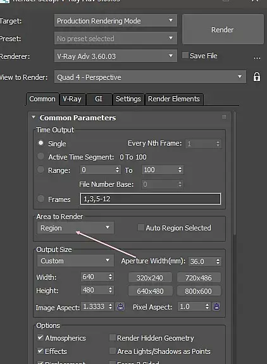Uncheck the Atmospherics option
The image size is (267, 364).
[40, 337]
